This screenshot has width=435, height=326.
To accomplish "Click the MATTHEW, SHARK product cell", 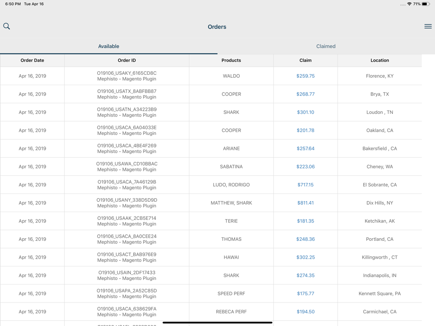I will (231, 203).
